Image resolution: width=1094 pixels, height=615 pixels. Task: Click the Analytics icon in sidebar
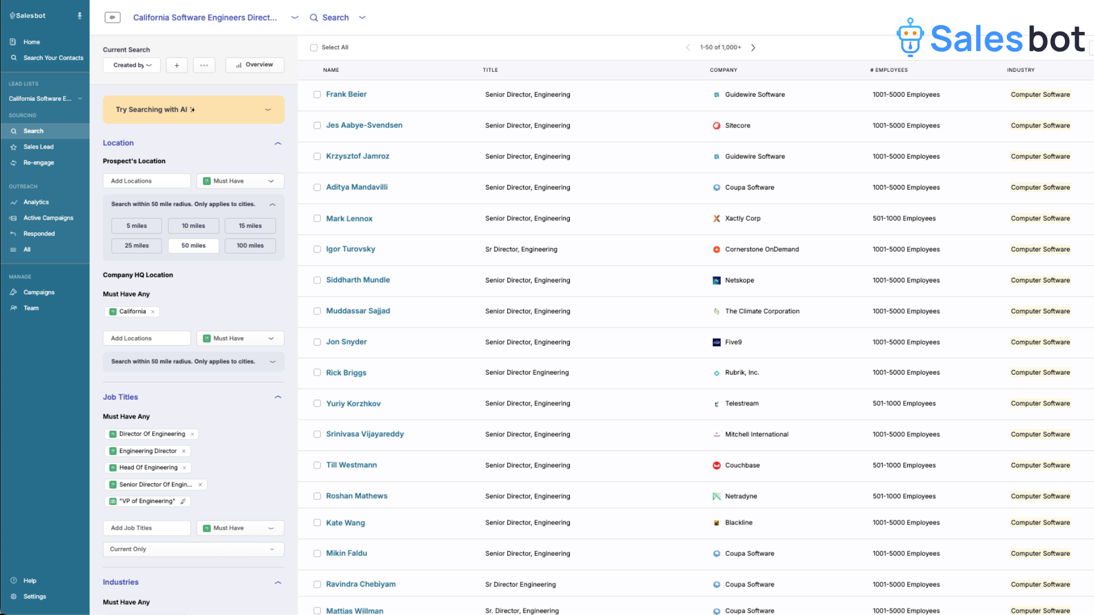pyautogui.click(x=14, y=202)
